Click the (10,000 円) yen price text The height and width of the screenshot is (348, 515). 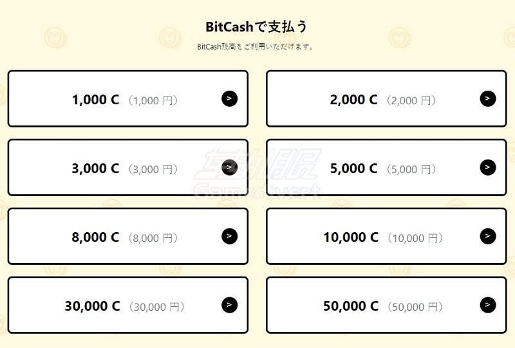point(415,238)
